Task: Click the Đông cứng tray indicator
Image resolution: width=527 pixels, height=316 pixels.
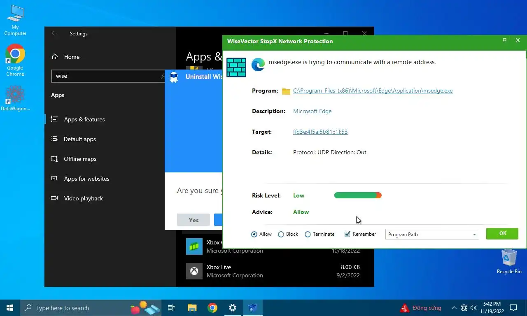Action: 421,308
